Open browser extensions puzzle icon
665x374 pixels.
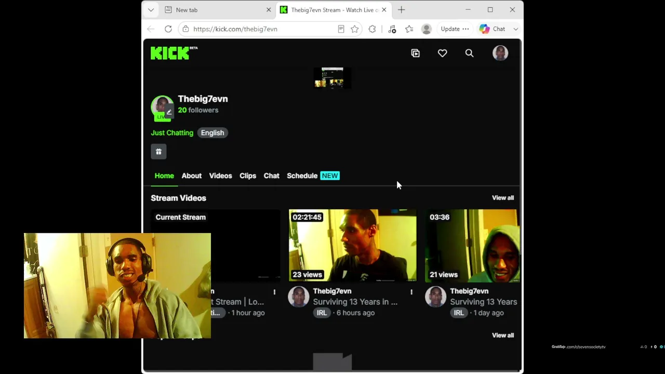pyautogui.click(x=372, y=29)
